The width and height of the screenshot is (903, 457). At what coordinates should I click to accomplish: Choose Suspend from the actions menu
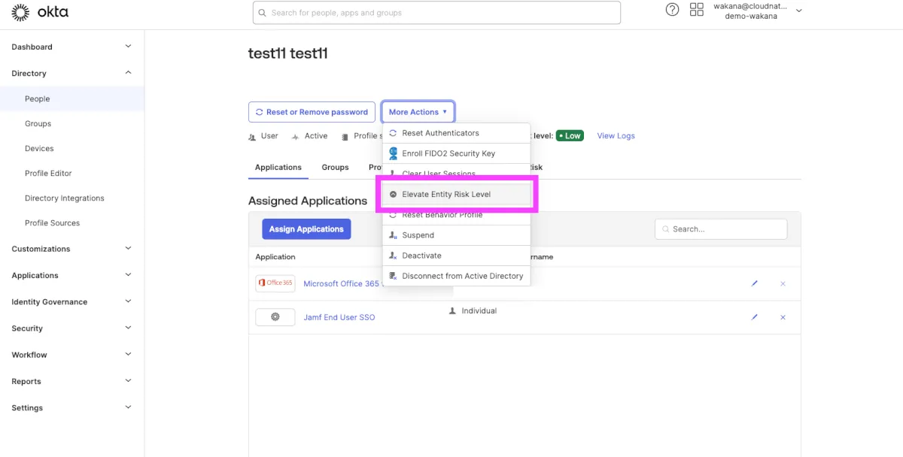(418, 235)
